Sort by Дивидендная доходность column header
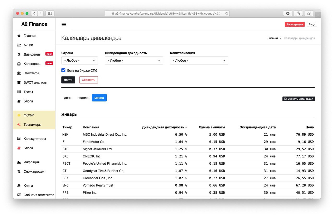The height and width of the screenshot is (216, 334). coord(164,127)
